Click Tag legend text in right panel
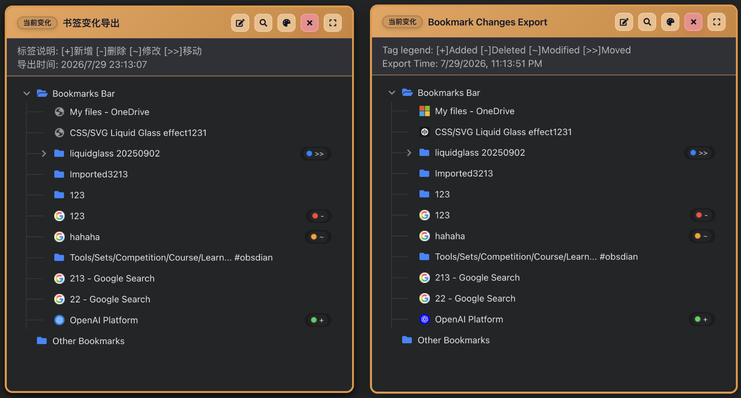Image resolution: width=741 pixels, height=398 pixels. [x=506, y=50]
